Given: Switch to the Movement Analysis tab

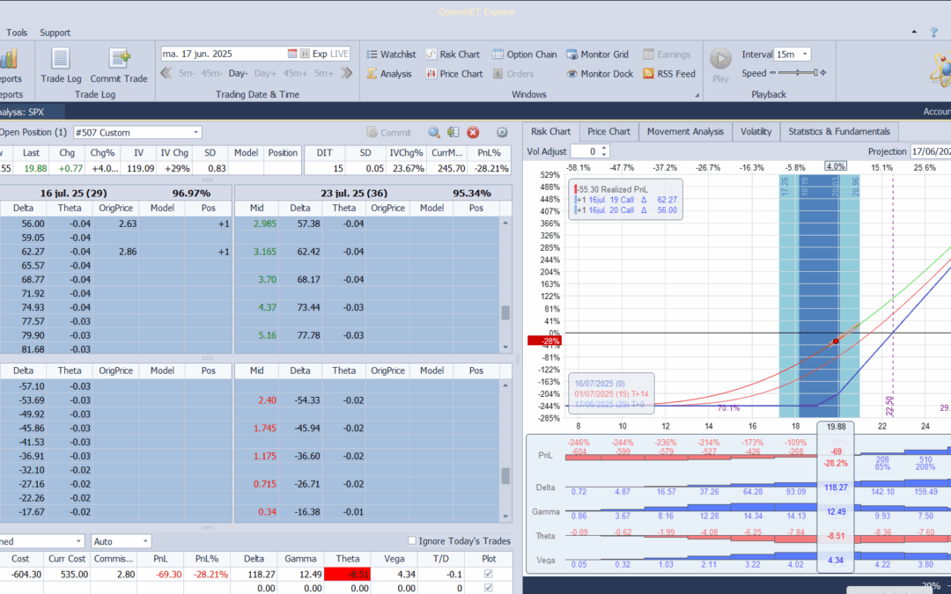Looking at the screenshot, I should [685, 131].
